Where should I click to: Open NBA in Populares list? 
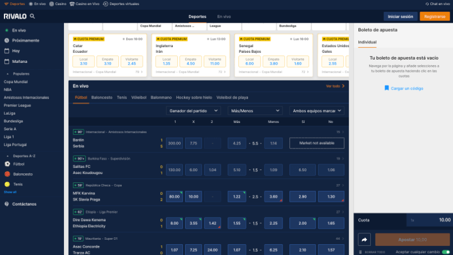point(7,90)
